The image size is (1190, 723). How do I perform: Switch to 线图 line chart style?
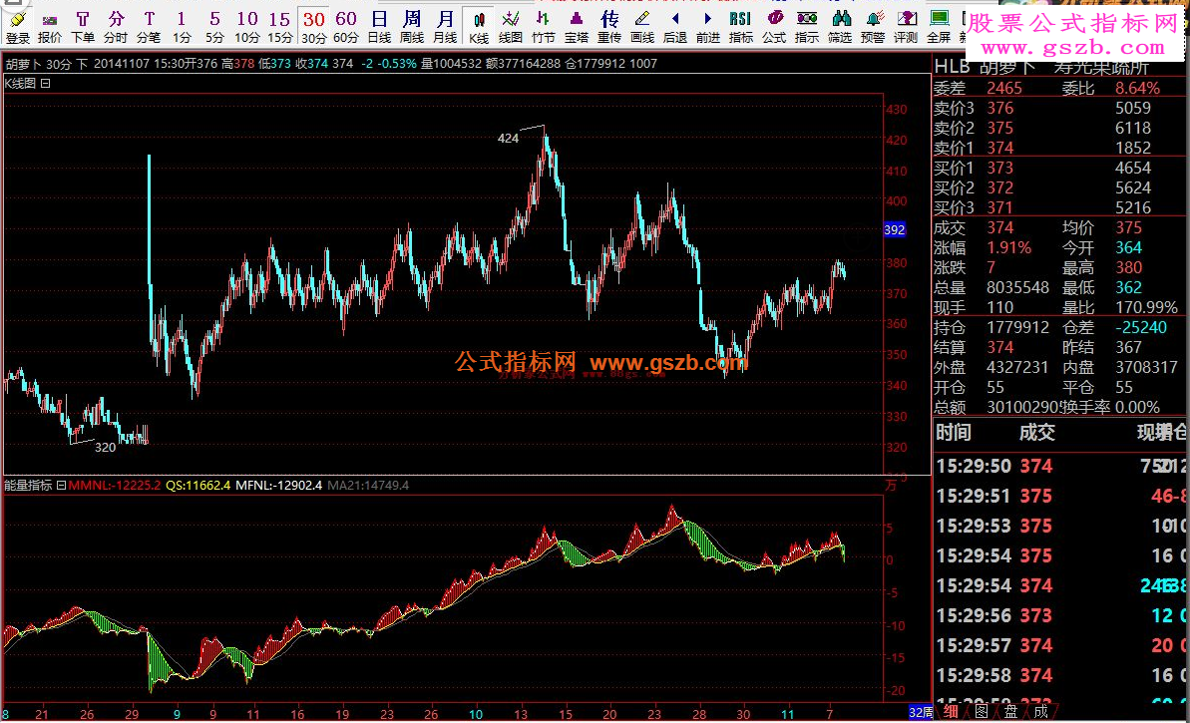(511, 26)
